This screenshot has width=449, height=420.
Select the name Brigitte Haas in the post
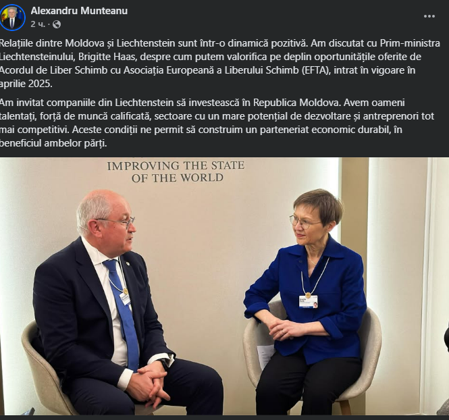[x=105, y=57]
